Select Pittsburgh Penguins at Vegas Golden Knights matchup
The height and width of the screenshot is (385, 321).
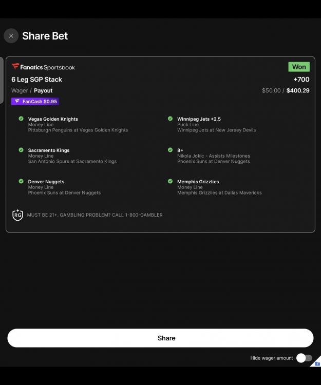click(78, 130)
